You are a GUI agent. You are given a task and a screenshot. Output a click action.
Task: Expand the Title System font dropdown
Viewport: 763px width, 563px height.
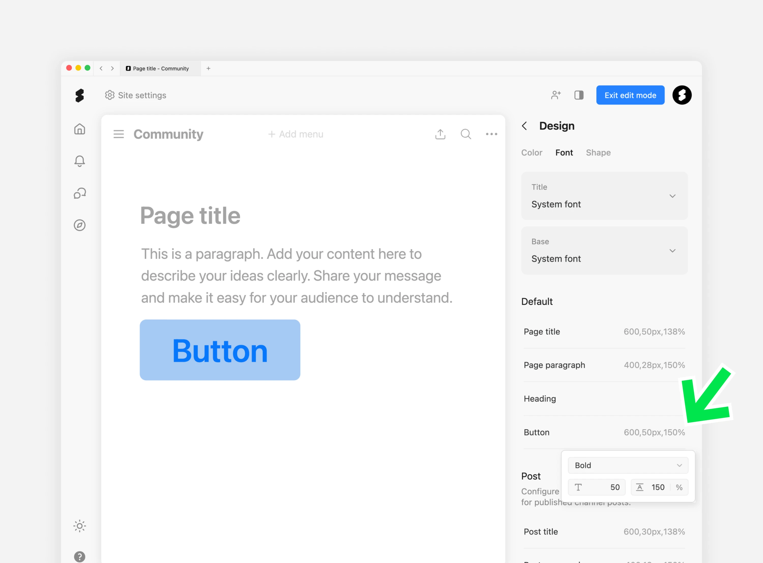tap(604, 196)
